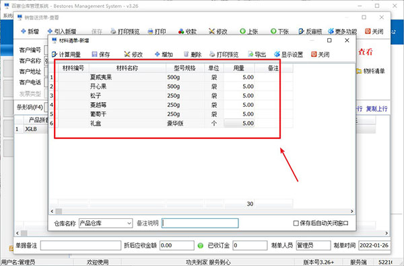Click the green circle beside 已收订金
The height and width of the screenshot is (266, 404).
tap(201, 245)
